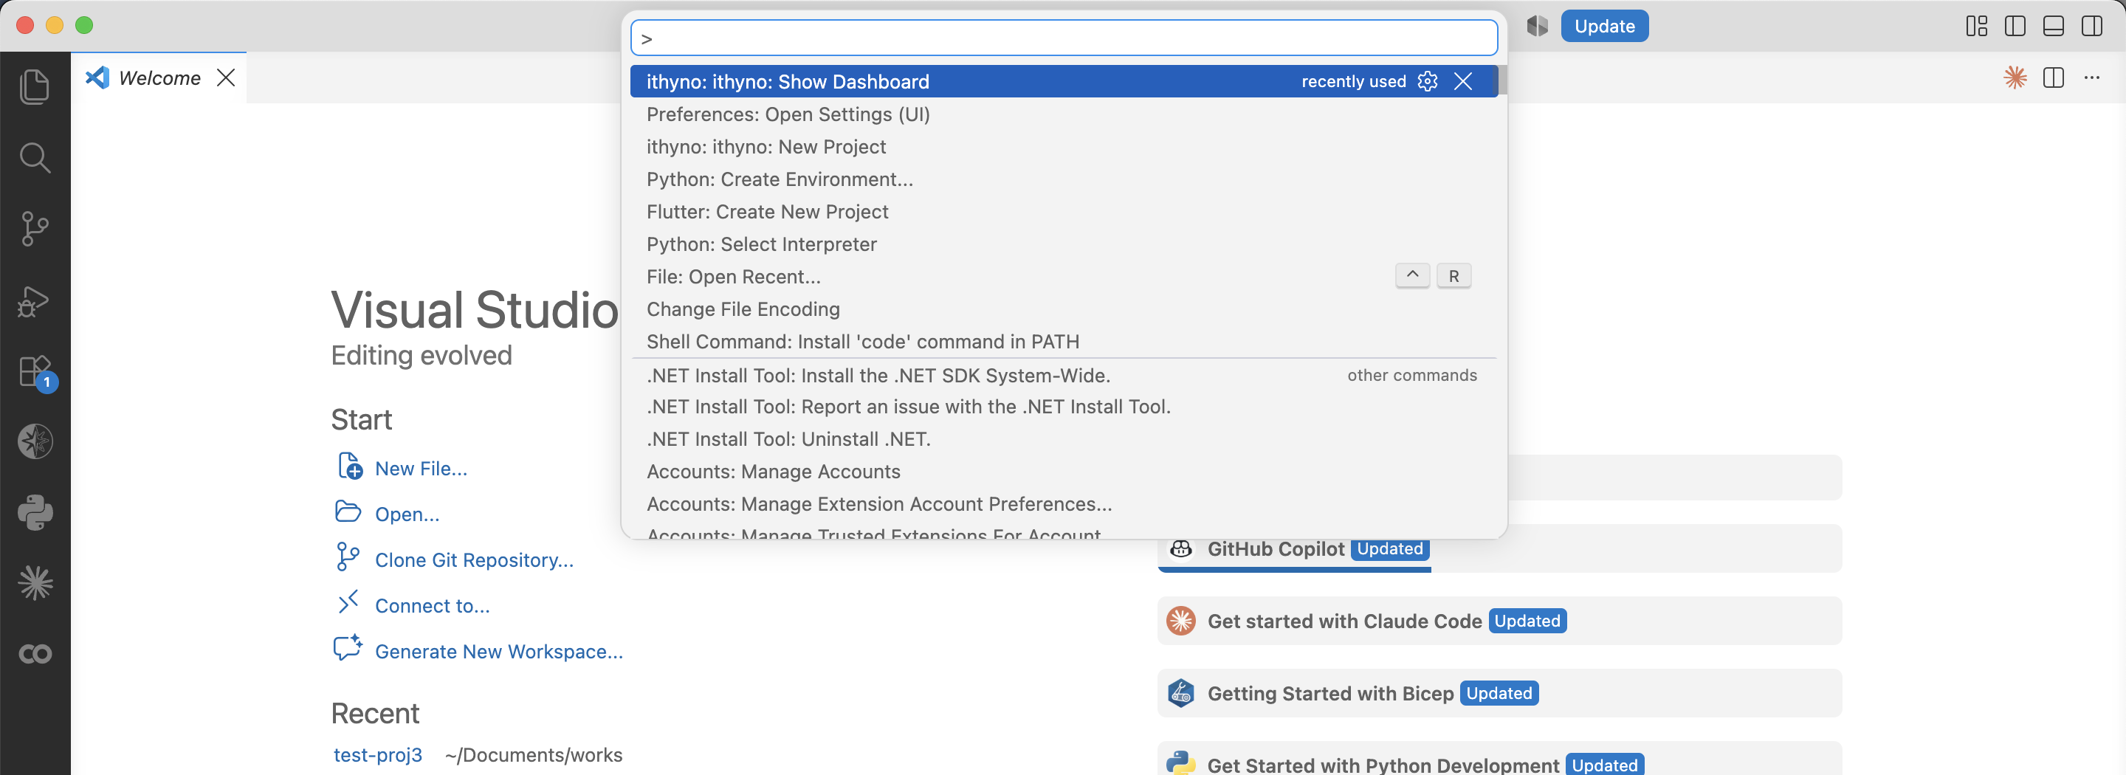This screenshot has width=2126, height=775.
Task: Select Report an issue with .NET Install Tool
Action: [1064, 406]
